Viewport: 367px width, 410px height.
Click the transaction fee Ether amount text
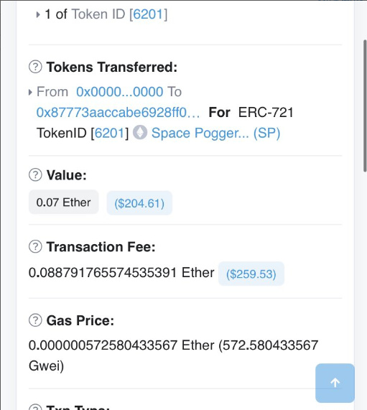(121, 272)
